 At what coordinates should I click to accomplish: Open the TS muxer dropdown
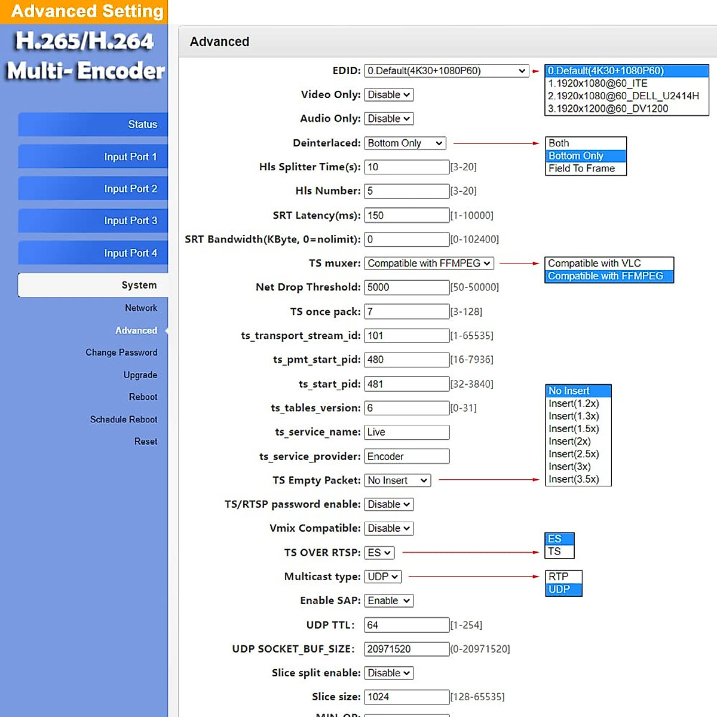click(428, 263)
